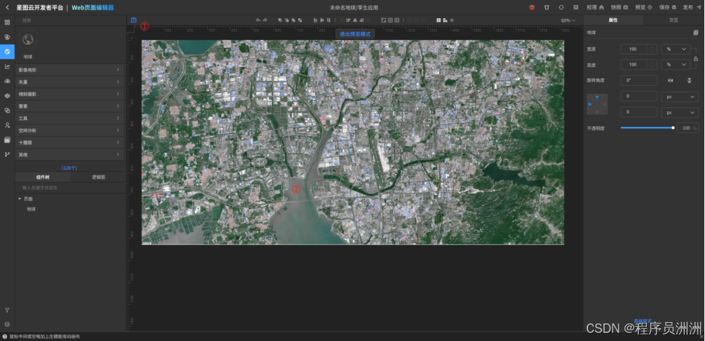Click 预览 preview button
Image resolution: width=705 pixels, height=341 pixels.
tap(644, 7)
